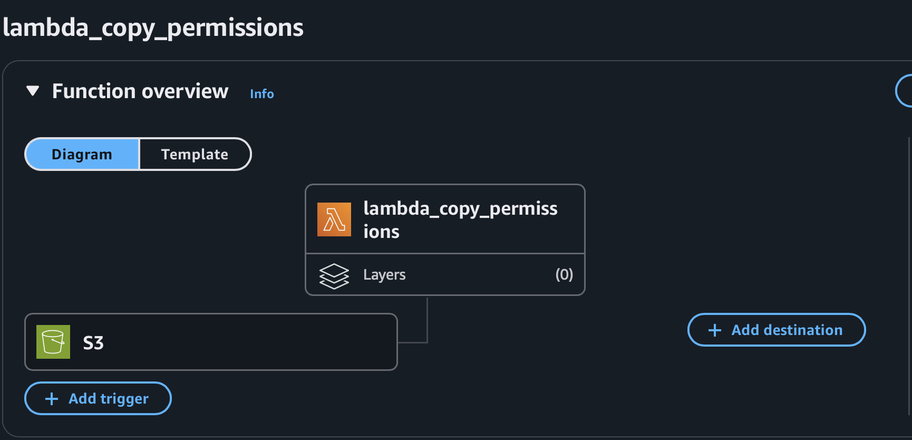Click the Function overview heading text
Screen dimensions: 912x440
pyautogui.click(x=140, y=91)
